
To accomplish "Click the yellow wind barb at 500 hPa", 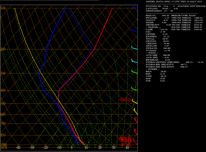I will (x=135, y=101).
